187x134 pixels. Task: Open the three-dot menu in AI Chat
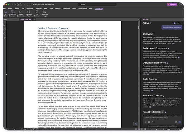coord(181,23)
